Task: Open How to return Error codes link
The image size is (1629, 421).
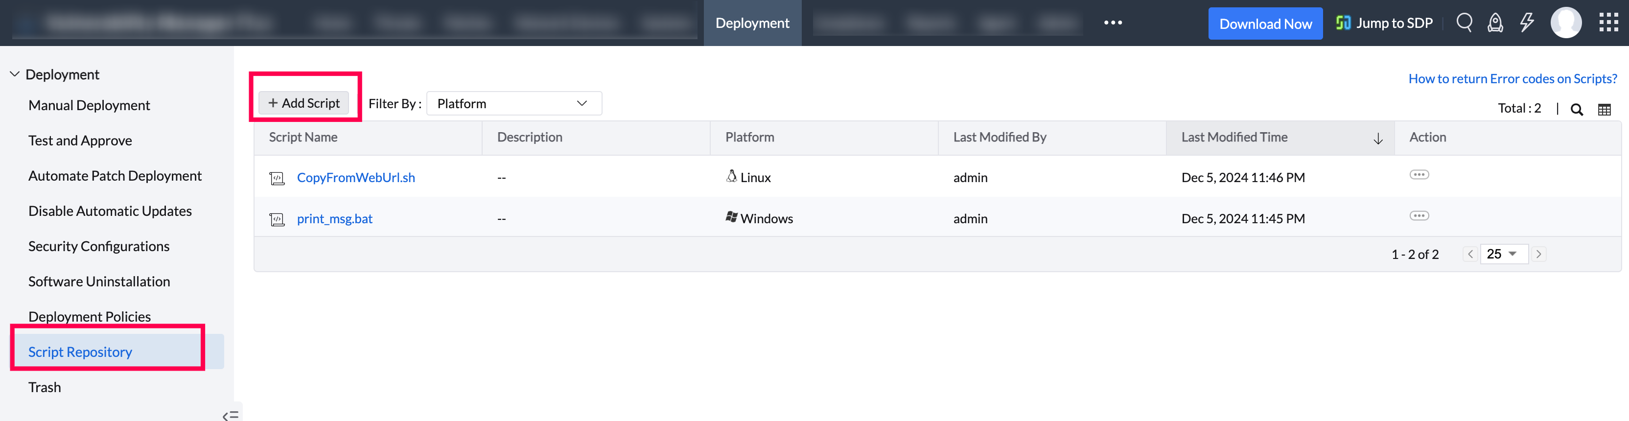Action: [1513, 78]
